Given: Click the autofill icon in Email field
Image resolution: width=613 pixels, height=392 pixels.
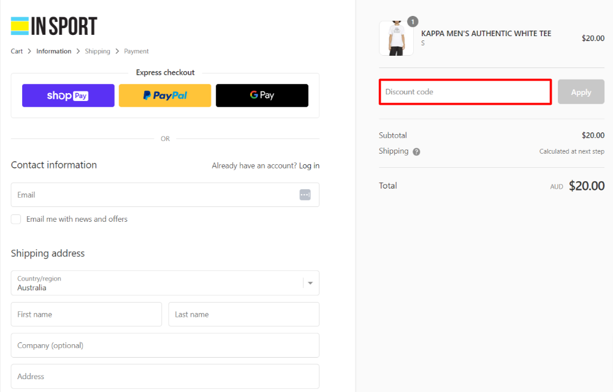Looking at the screenshot, I should [305, 195].
